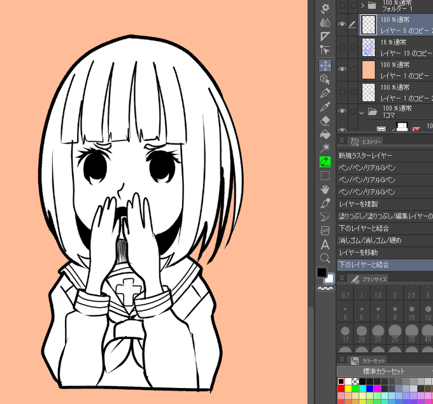Screen dimensions: 433x404
Task: Toggle edit pencil box on レイヤー 5 のコピー
Action: pyautogui.click(x=353, y=25)
